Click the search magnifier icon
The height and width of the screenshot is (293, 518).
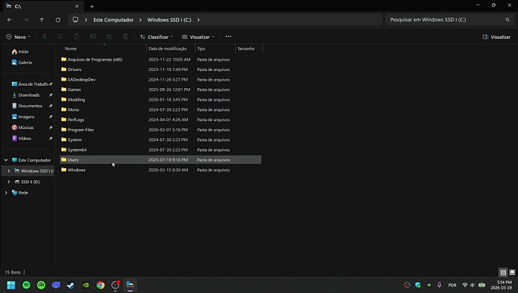point(507,20)
